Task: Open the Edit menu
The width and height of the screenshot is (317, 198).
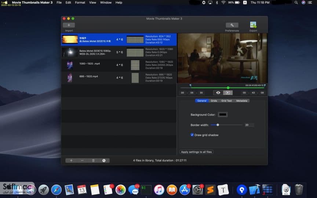Action: coord(68,3)
